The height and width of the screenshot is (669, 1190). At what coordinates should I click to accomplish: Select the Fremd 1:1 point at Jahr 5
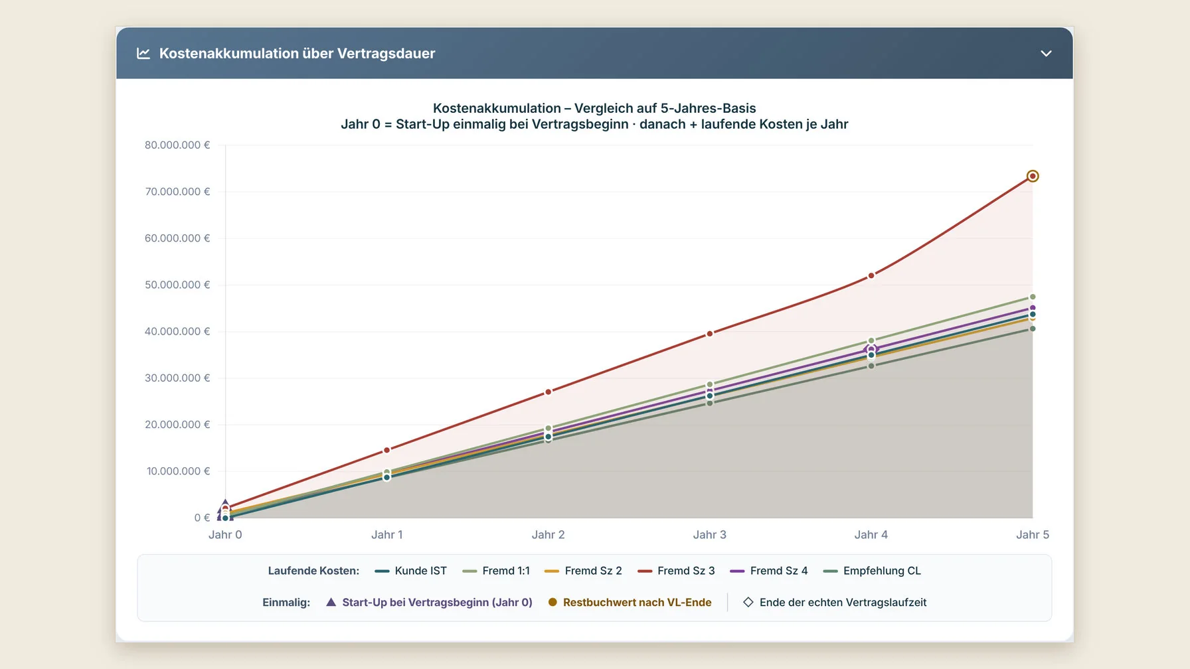point(1033,297)
